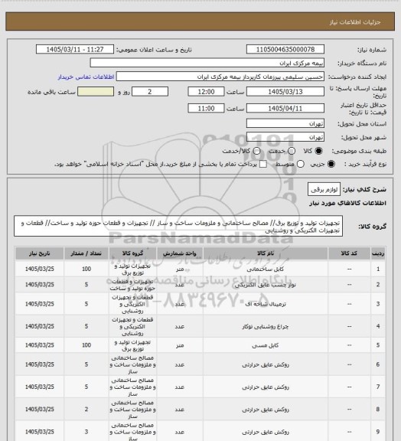Screen dimensions: 401x441
Task: Click unit متر in کابل مسی row
Action: click(180, 345)
